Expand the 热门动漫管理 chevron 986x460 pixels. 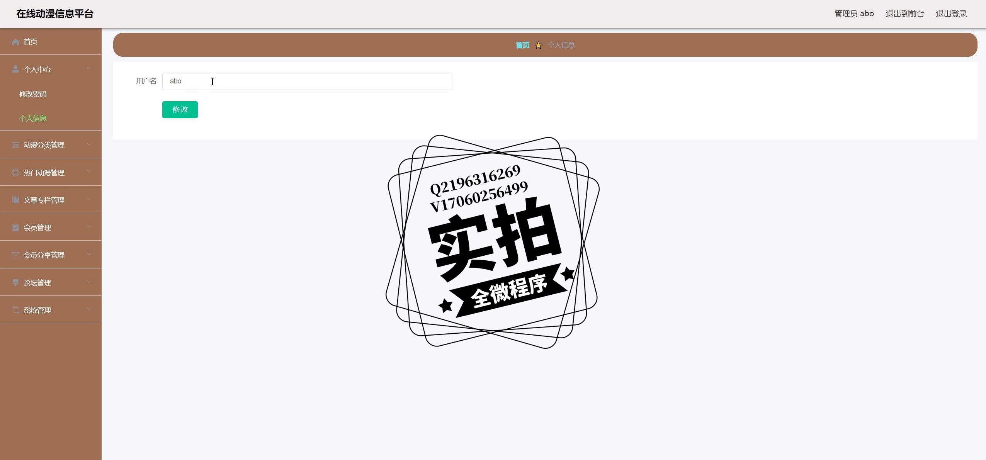[89, 171]
